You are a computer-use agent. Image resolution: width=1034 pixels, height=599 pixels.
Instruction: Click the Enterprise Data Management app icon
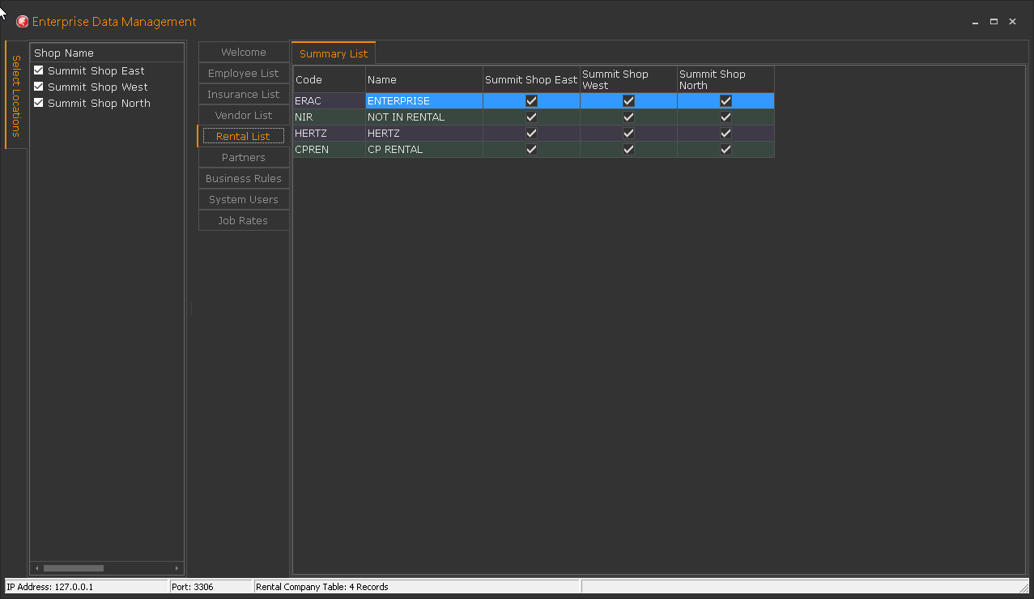click(x=22, y=22)
